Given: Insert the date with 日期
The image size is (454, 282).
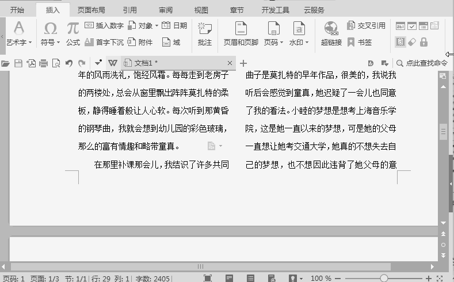Looking at the screenshot, I should pos(174,25).
